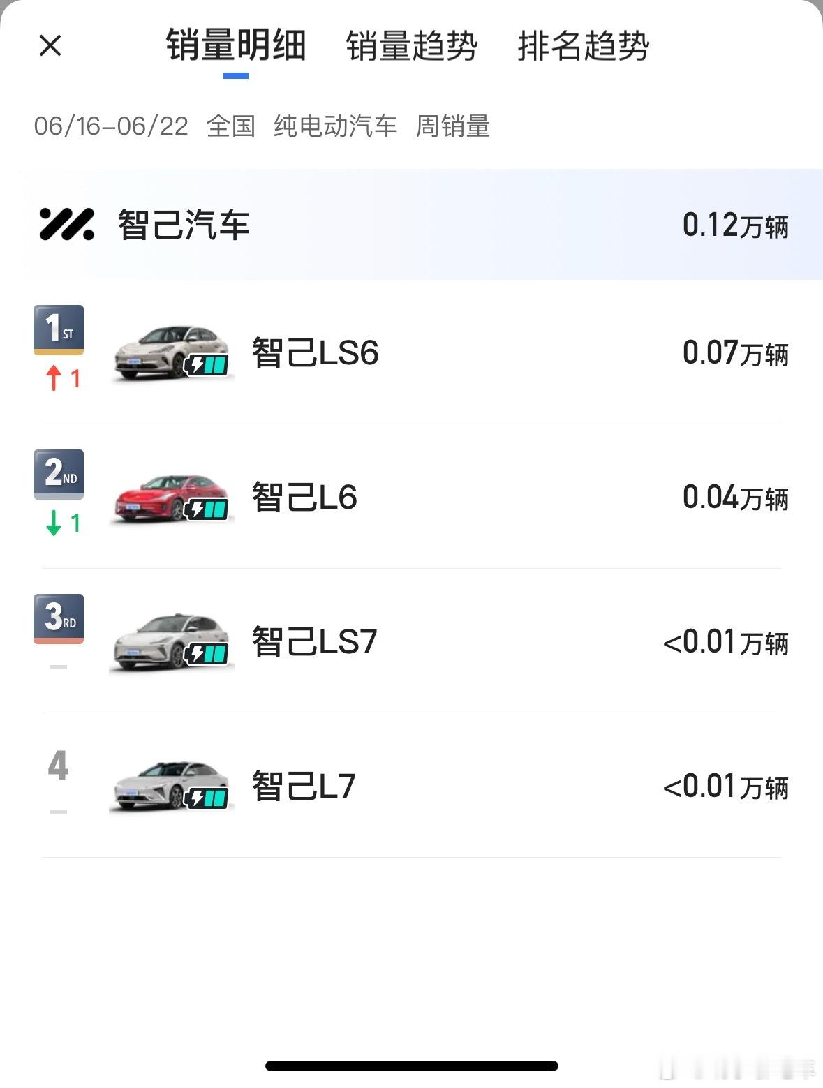Image resolution: width=823 pixels, height=1088 pixels.
Task: Tap the 纯电动汽车 filter label
Action: tap(335, 126)
